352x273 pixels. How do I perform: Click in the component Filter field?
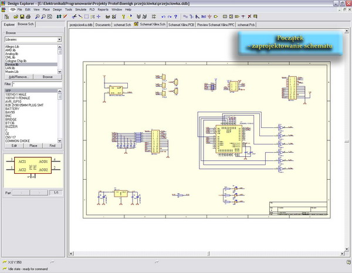click(x=38, y=84)
